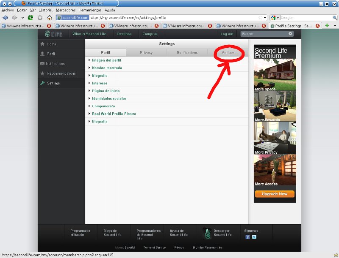The image size is (339, 258).
Task: Open the Historial menu
Action: (46, 10)
